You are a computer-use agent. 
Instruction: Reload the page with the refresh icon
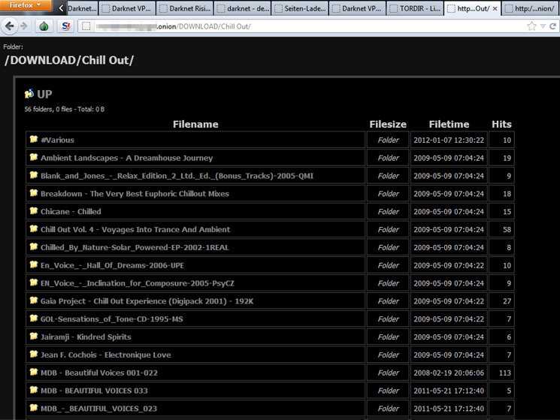pyautogui.click(x=552, y=26)
